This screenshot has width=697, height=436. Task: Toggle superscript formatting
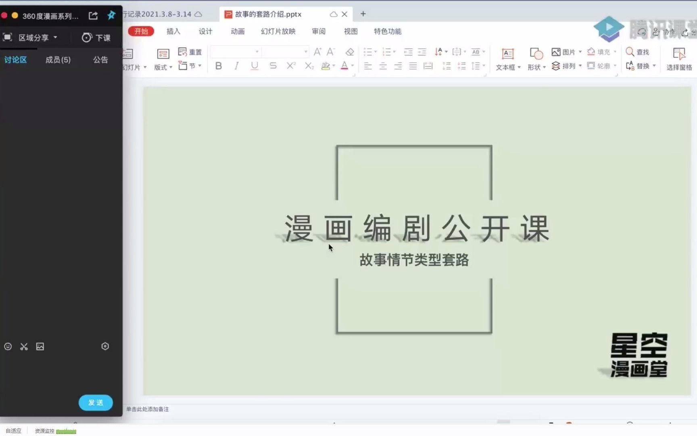coord(291,66)
